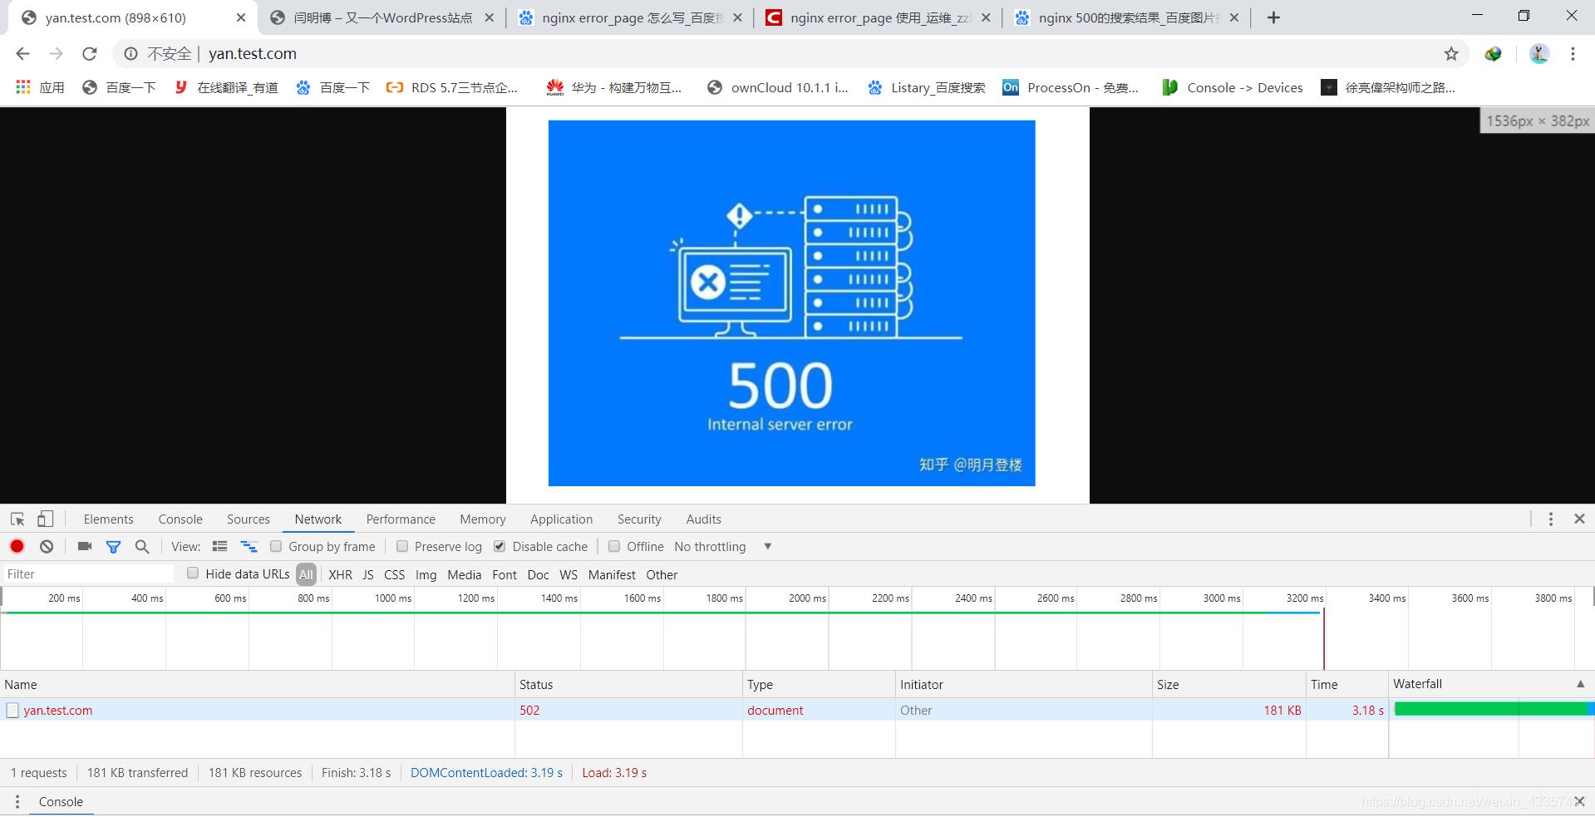The width and height of the screenshot is (1595, 817).
Task: Open the ownCloud 10.1.1 bookmark
Action: click(778, 87)
